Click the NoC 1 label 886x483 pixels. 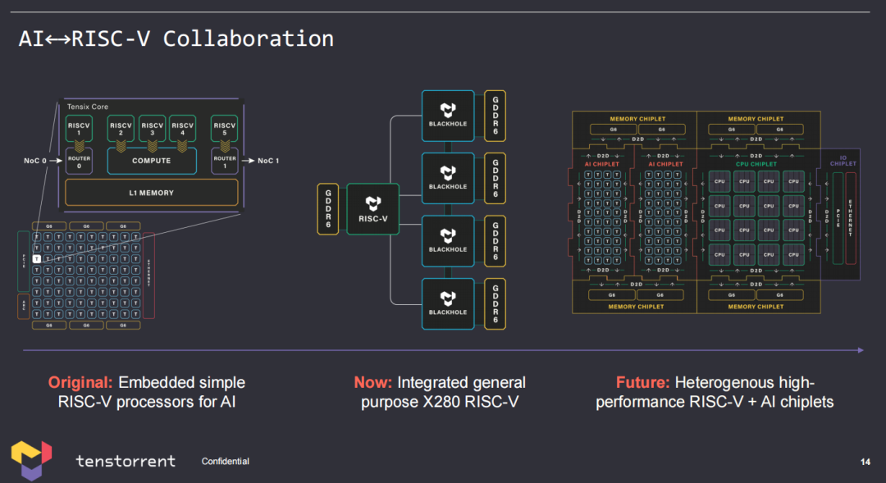coord(267,161)
